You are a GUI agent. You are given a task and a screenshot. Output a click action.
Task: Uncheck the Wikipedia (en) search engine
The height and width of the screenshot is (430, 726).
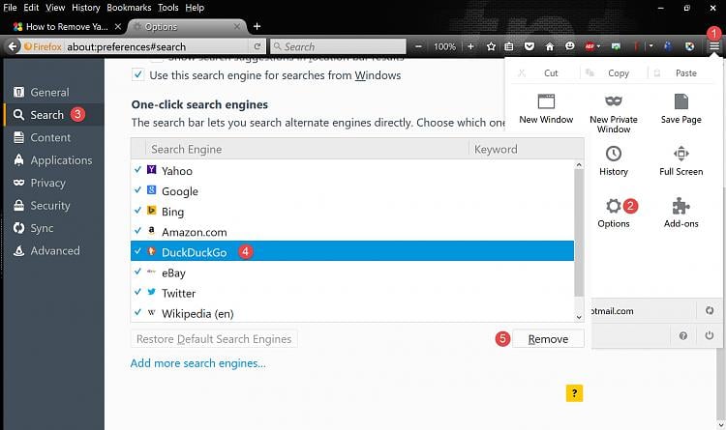(137, 312)
